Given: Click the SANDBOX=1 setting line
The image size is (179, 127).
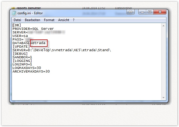Looking at the screenshot, I should [x=22, y=57].
